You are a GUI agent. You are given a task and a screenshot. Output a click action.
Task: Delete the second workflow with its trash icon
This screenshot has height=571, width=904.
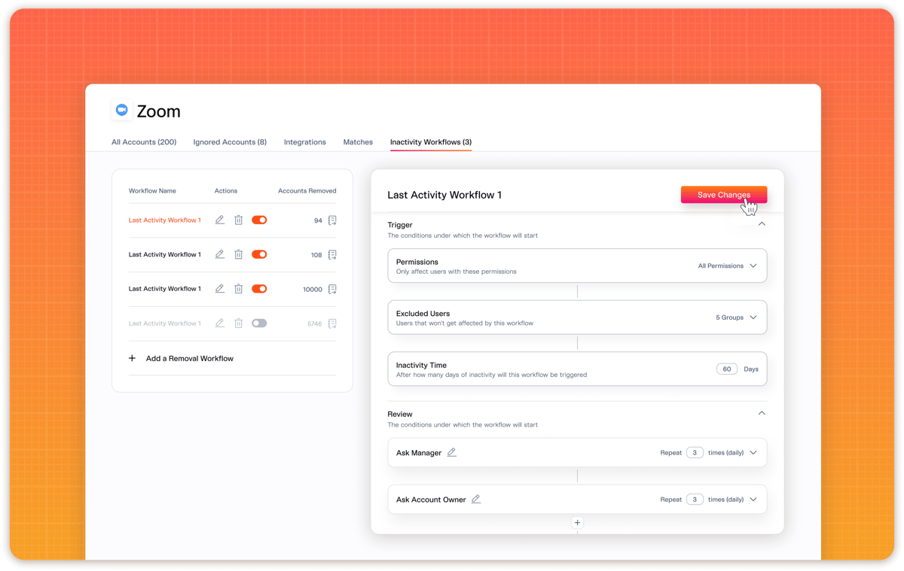[238, 254]
